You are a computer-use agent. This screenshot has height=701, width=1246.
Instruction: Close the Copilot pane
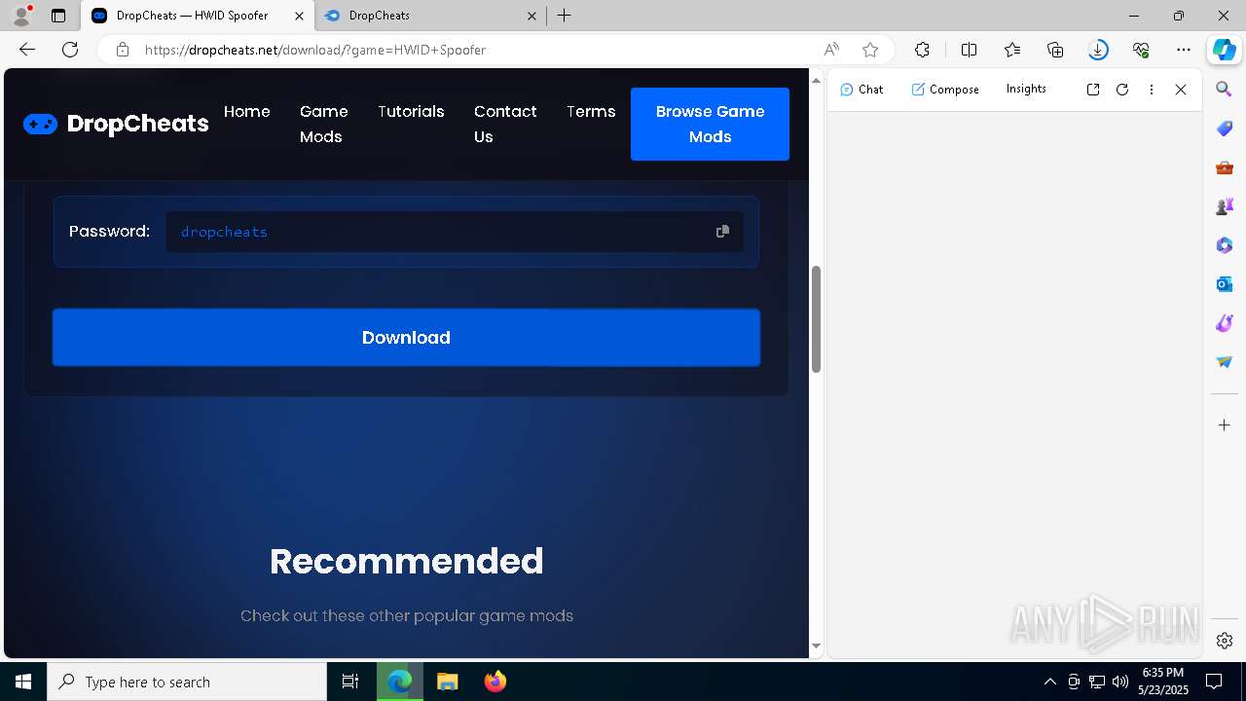tap(1181, 90)
